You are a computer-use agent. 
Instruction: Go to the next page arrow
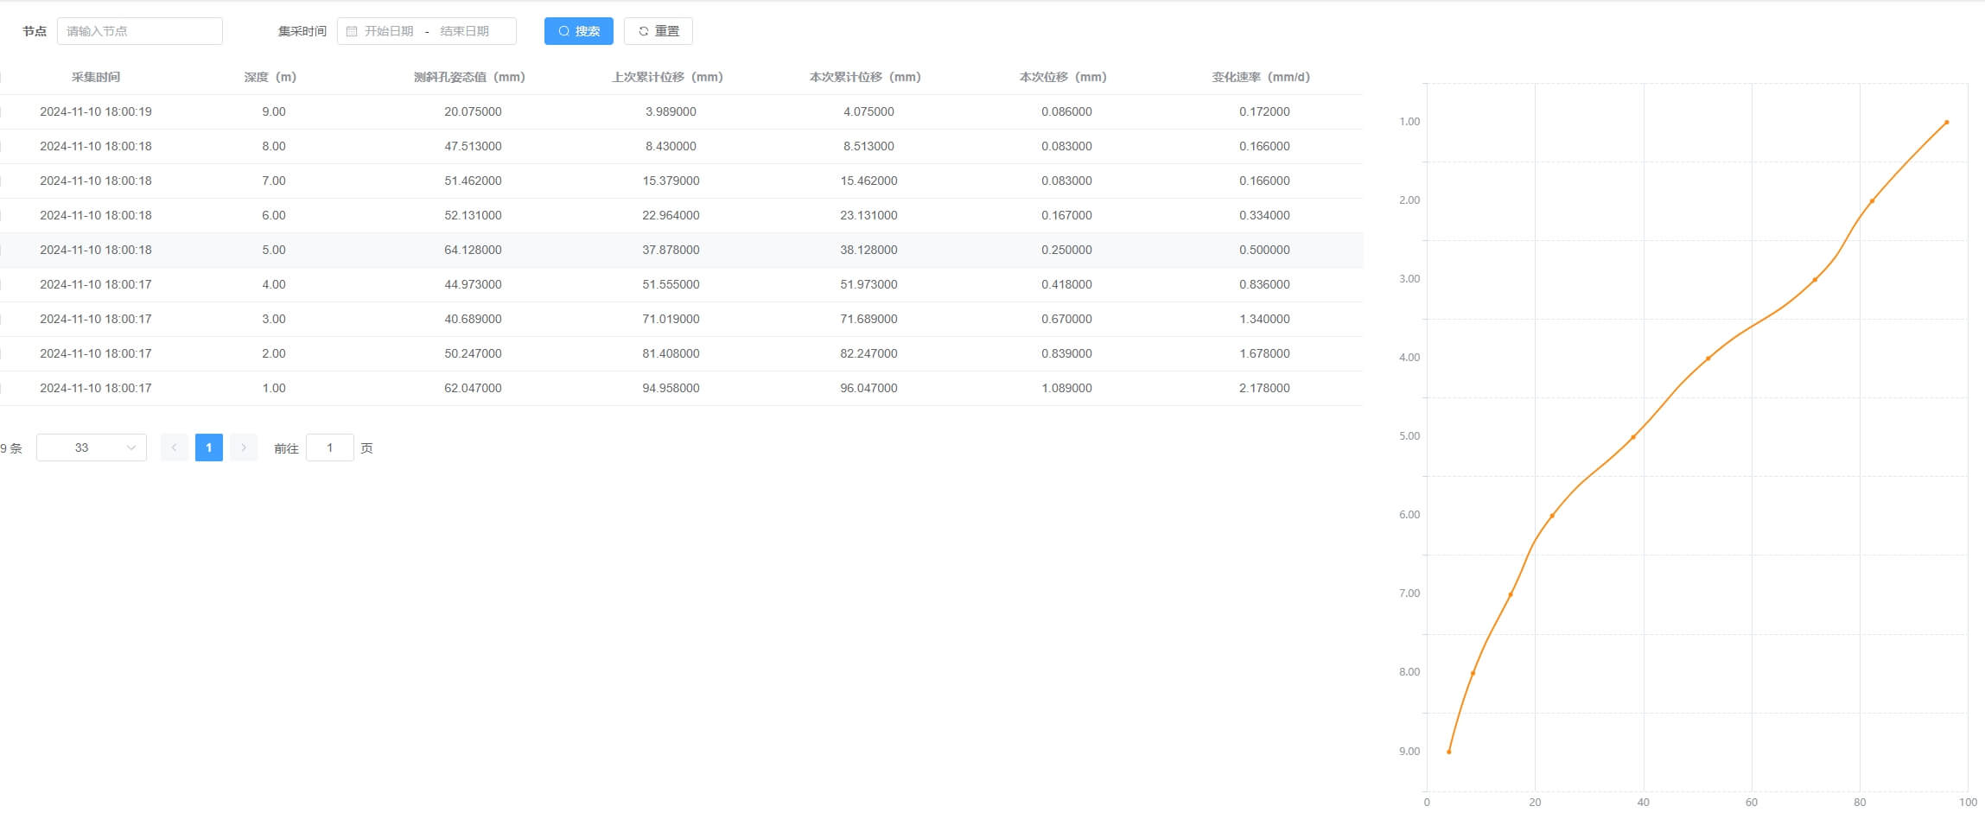tap(244, 448)
